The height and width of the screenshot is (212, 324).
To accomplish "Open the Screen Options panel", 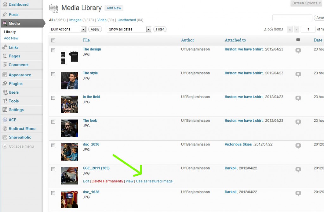I will [307, 3].
